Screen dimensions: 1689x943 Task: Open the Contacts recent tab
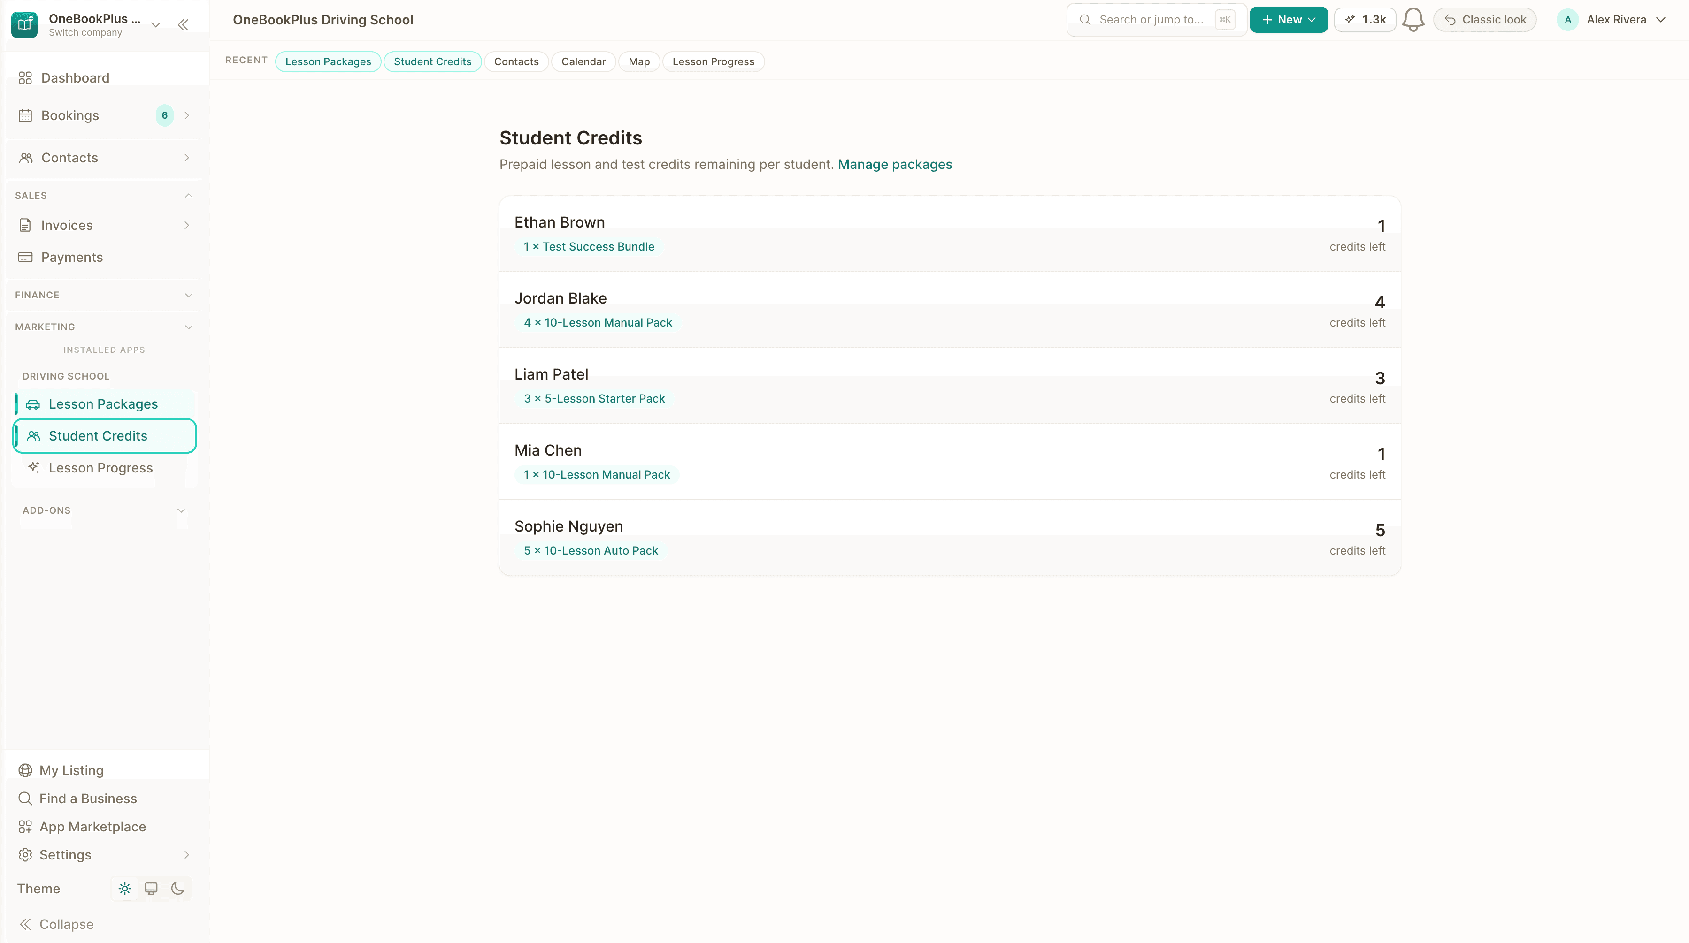pyautogui.click(x=516, y=61)
